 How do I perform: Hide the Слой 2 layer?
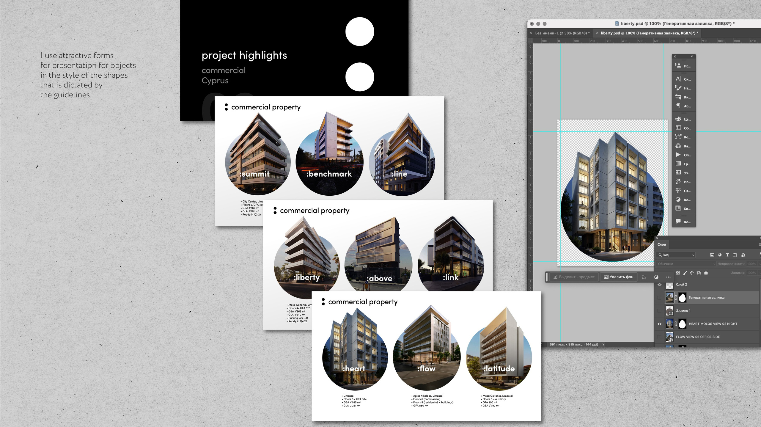(x=659, y=285)
